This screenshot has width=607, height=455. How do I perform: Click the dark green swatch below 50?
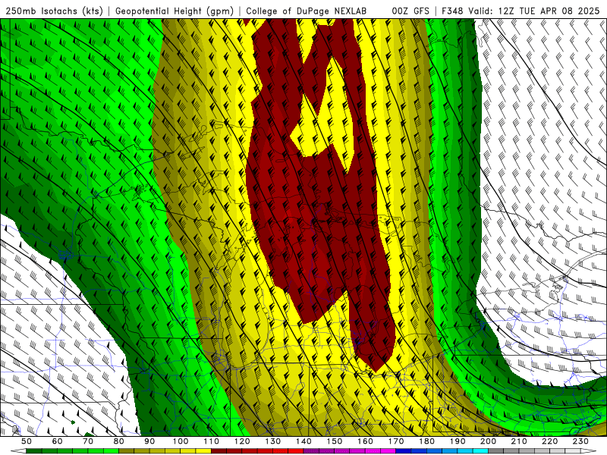[34, 451]
